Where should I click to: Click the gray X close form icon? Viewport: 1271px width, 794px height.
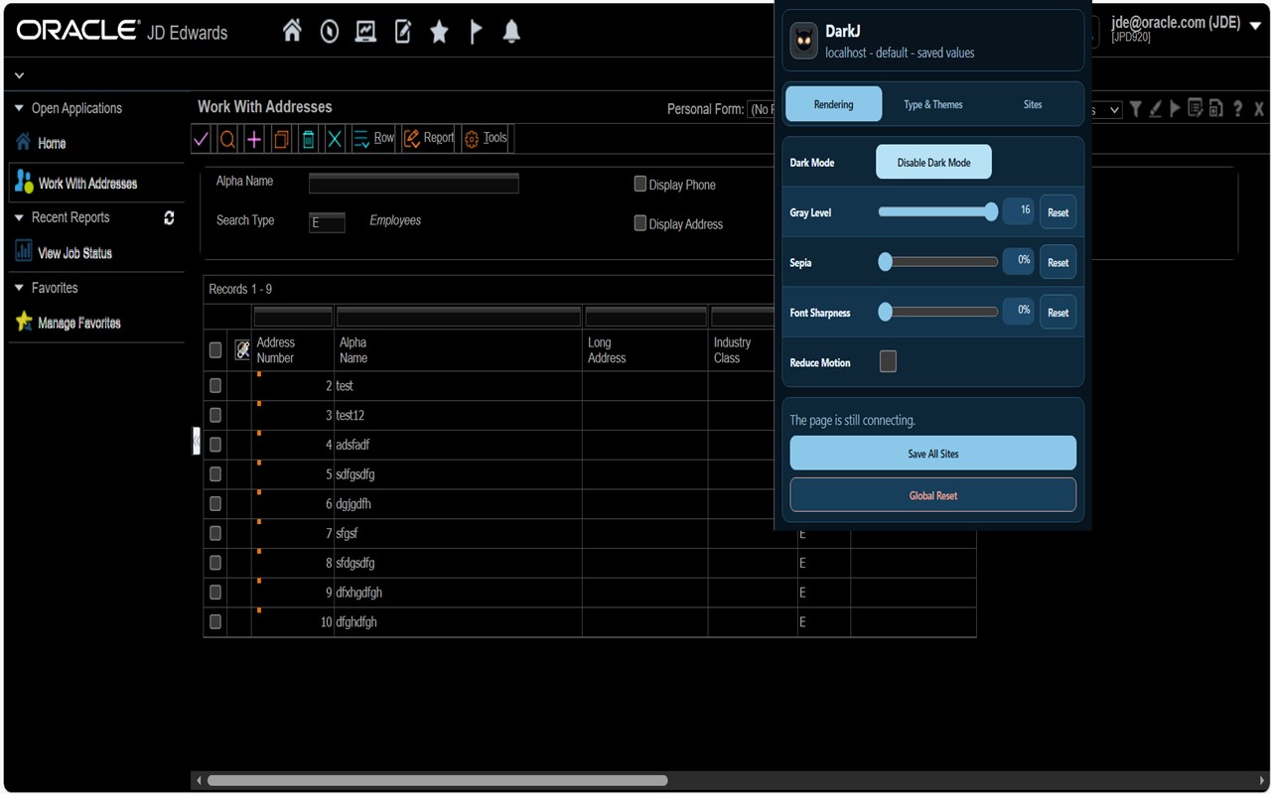click(x=1259, y=109)
